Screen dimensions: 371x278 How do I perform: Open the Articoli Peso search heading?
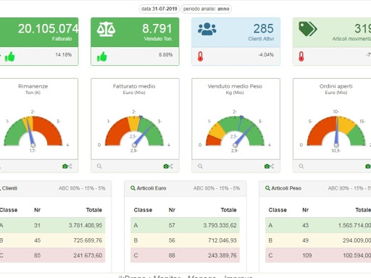(x=283, y=188)
